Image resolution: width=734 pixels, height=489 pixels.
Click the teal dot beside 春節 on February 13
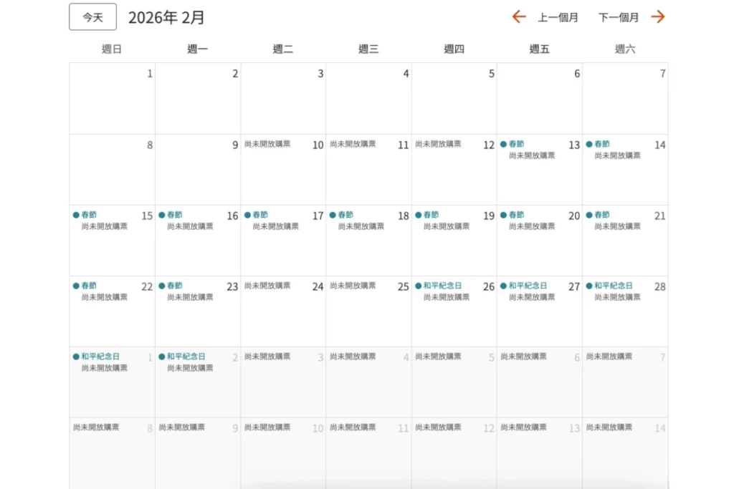click(504, 144)
